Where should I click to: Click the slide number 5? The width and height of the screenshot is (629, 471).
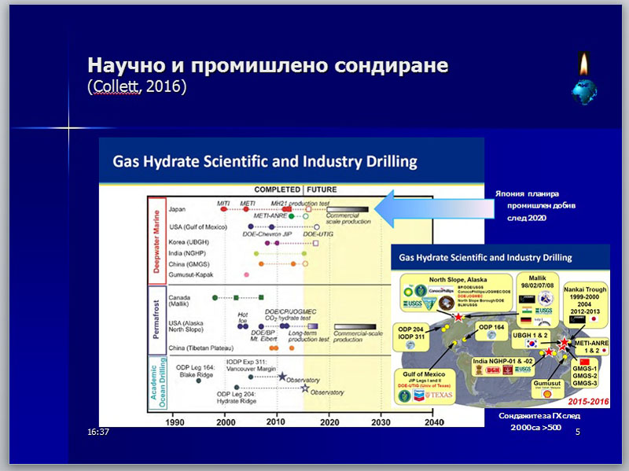578,432
